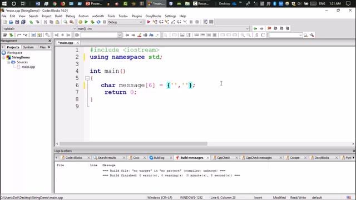Click the Replace icon
The width and height of the screenshot is (356, 200).
click(72, 22)
